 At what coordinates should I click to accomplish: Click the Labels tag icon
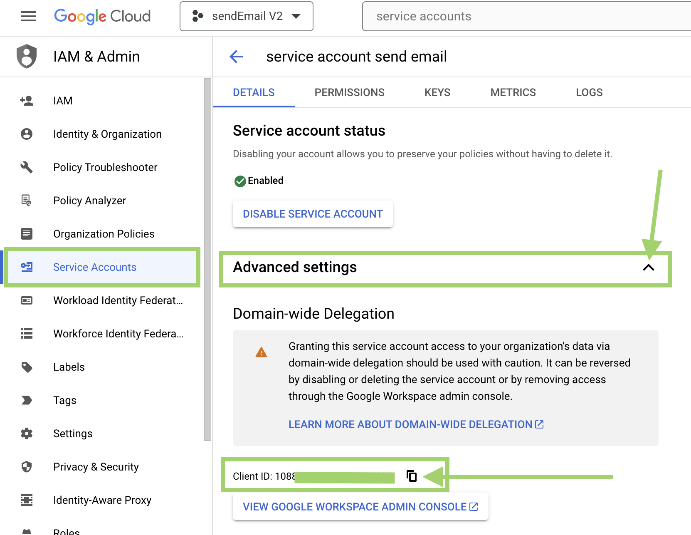tap(27, 367)
